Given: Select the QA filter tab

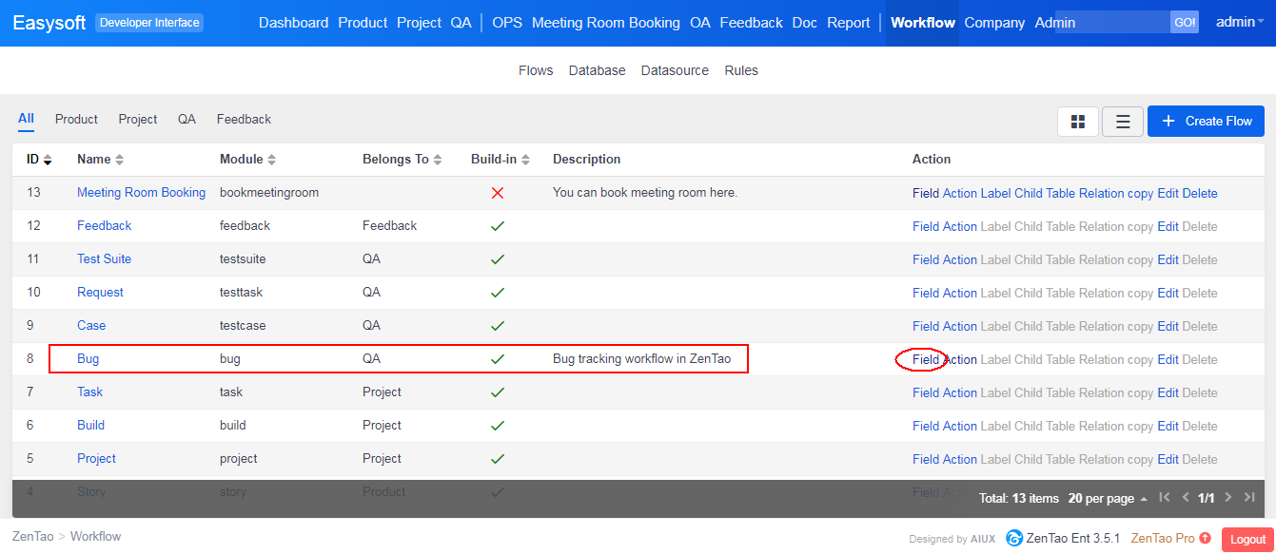Looking at the screenshot, I should pyautogui.click(x=186, y=119).
